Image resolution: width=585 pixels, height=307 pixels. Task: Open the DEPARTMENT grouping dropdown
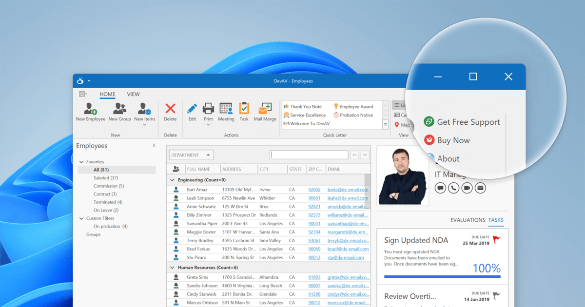[191, 155]
